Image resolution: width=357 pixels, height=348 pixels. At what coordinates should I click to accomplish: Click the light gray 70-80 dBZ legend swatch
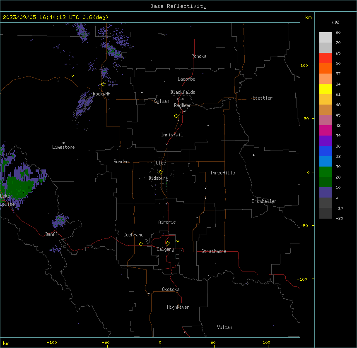(326, 38)
